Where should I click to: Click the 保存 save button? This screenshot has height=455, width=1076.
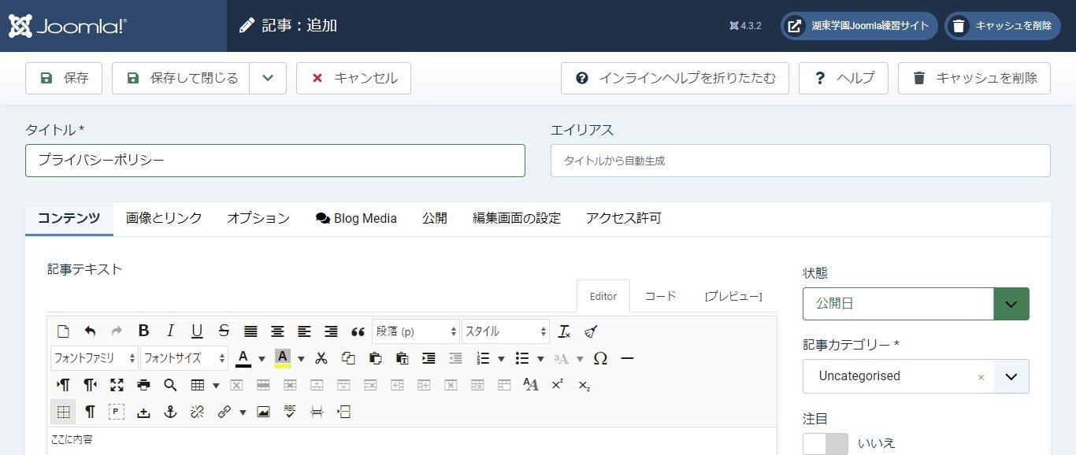(64, 78)
